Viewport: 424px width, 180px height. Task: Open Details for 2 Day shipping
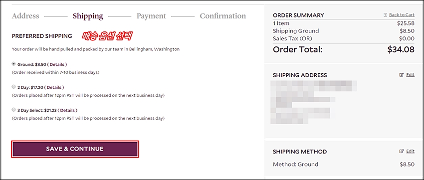coord(54,88)
